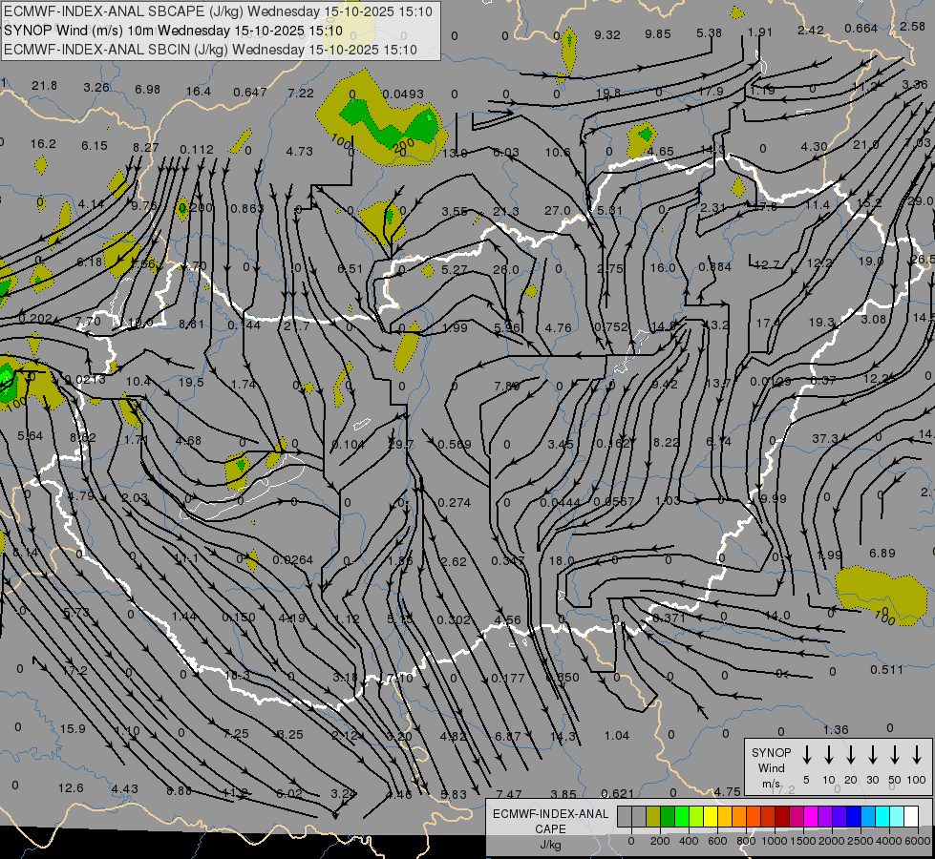Click the map value 6.89
Image resolution: width=935 pixels, height=859 pixels.
(x=882, y=554)
